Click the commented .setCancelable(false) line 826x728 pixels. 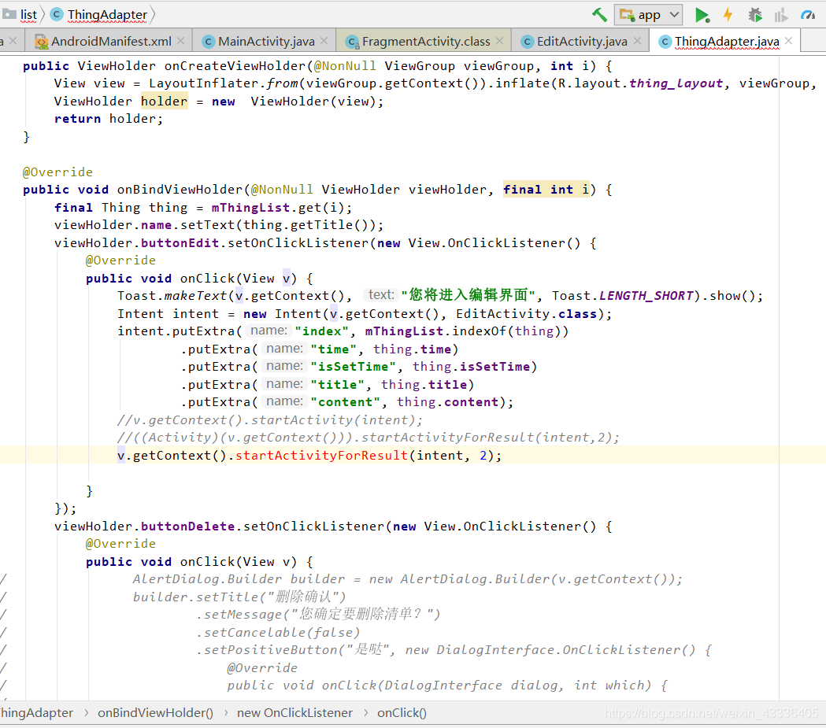pyautogui.click(x=278, y=632)
